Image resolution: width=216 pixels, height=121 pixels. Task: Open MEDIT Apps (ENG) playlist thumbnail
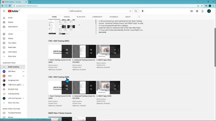coord(108,51)
